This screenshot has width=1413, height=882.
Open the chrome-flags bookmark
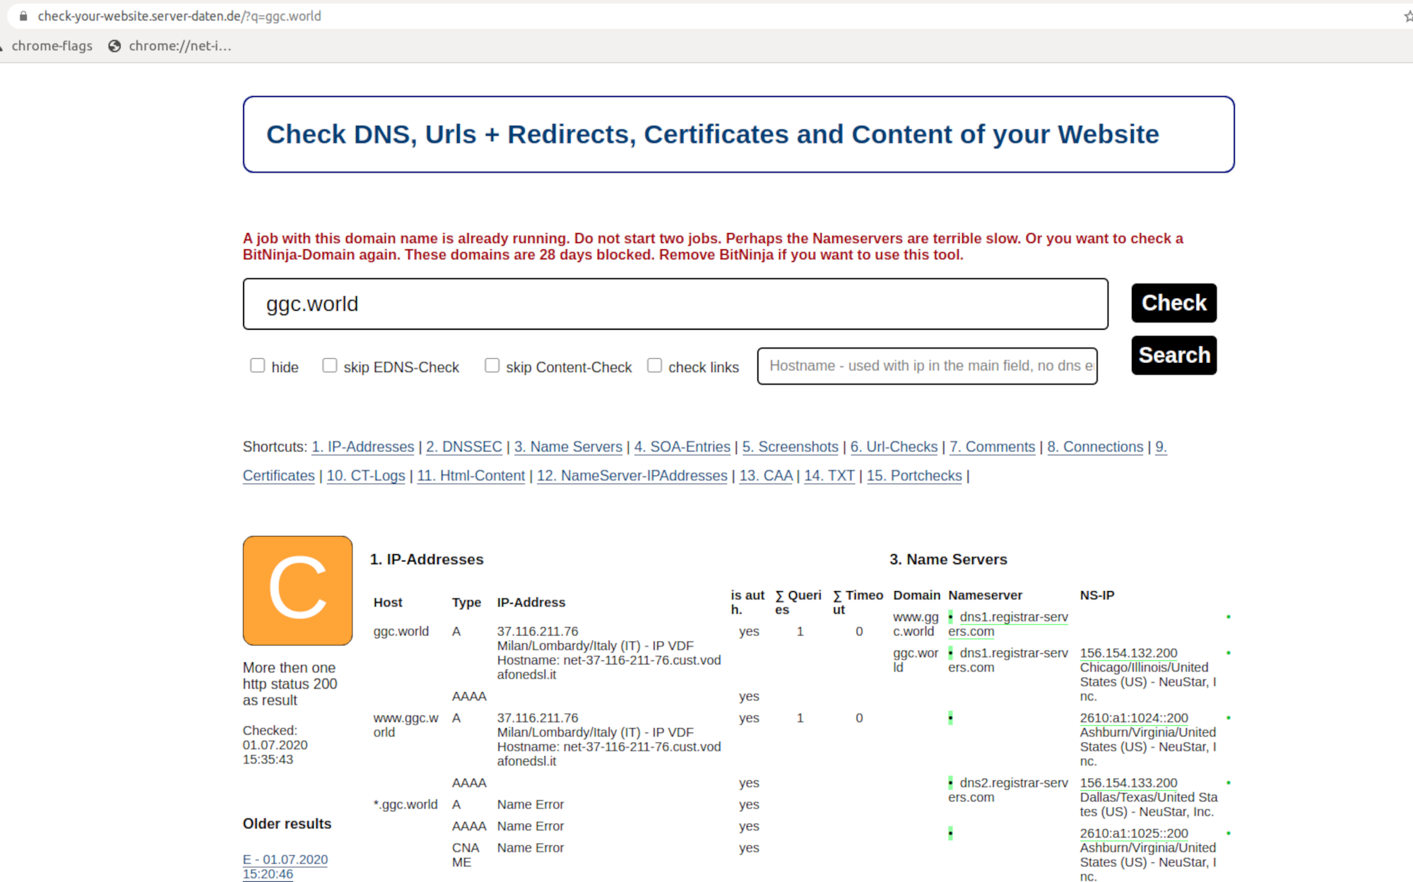52,46
